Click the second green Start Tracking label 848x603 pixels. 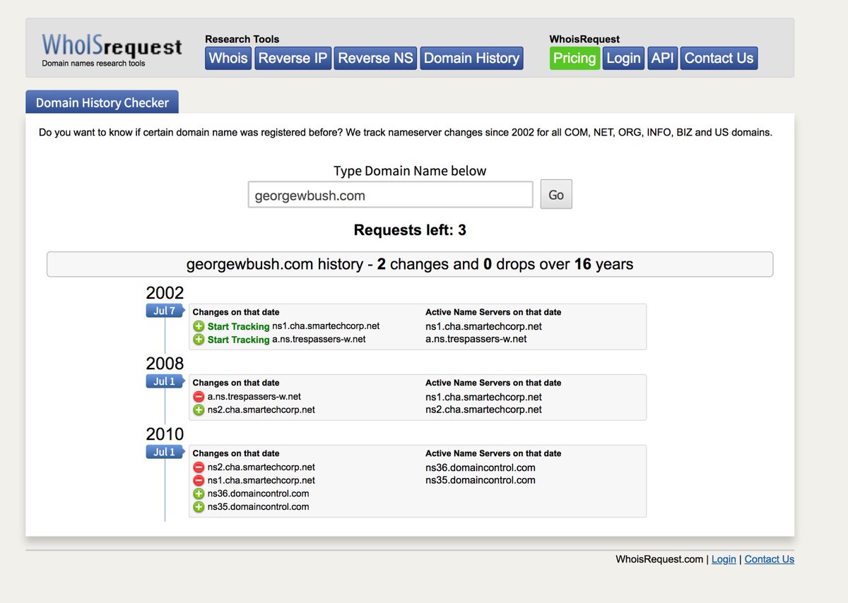pos(238,340)
